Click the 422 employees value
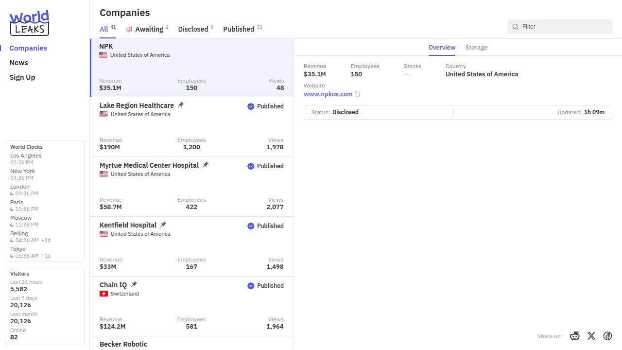The height and width of the screenshot is (350, 622). point(191,207)
